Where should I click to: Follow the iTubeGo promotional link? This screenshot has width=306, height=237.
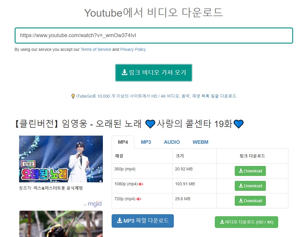point(156,96)
